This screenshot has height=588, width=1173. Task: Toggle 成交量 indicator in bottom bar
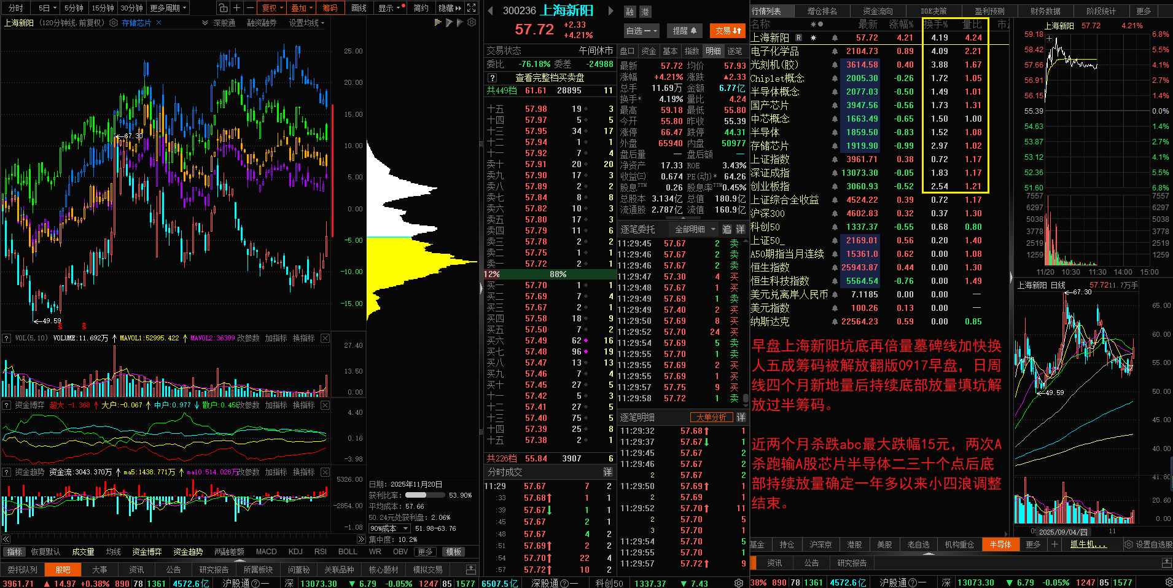[x=83, y=552]
